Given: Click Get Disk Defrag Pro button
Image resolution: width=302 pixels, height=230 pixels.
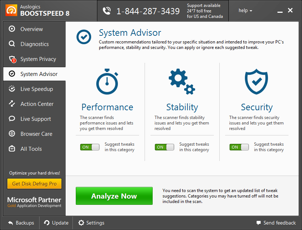Looking at the screenshot, I should pyautogui.click(x=34, y=184).
